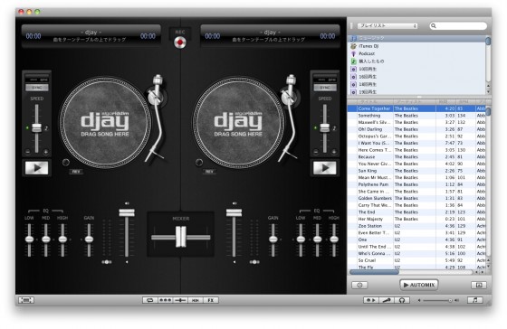
Task: Click the skip-arrows bottom toolbar button
Action: click(196, 300)
